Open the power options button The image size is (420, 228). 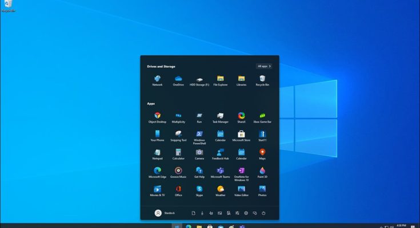(x=263, y=213)
